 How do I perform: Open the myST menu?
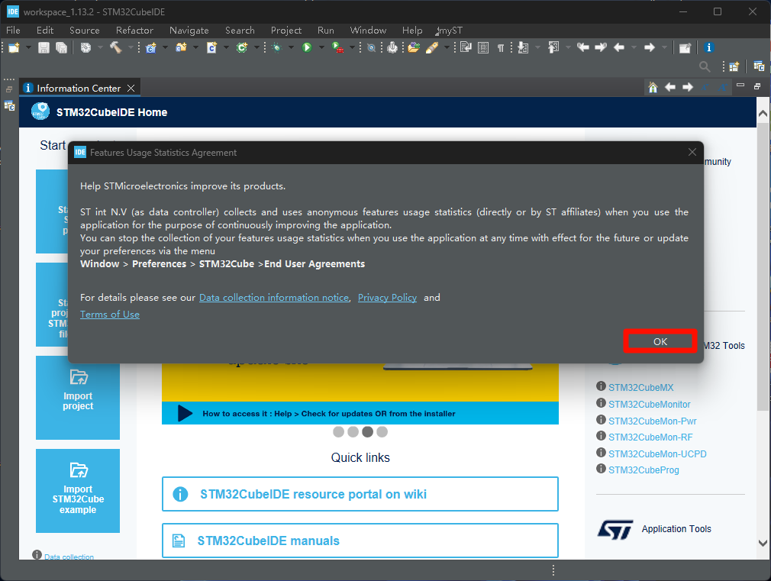coord(450,31)
